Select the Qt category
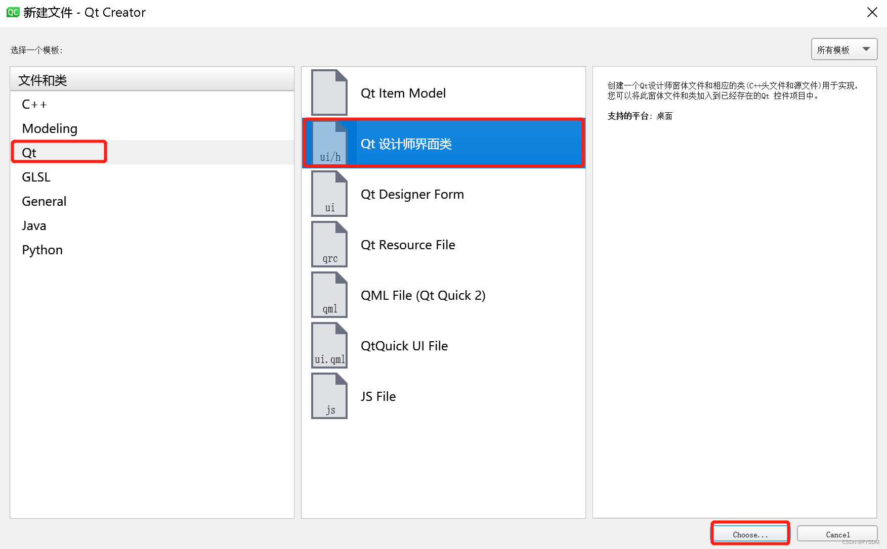 tap(152, 153)
